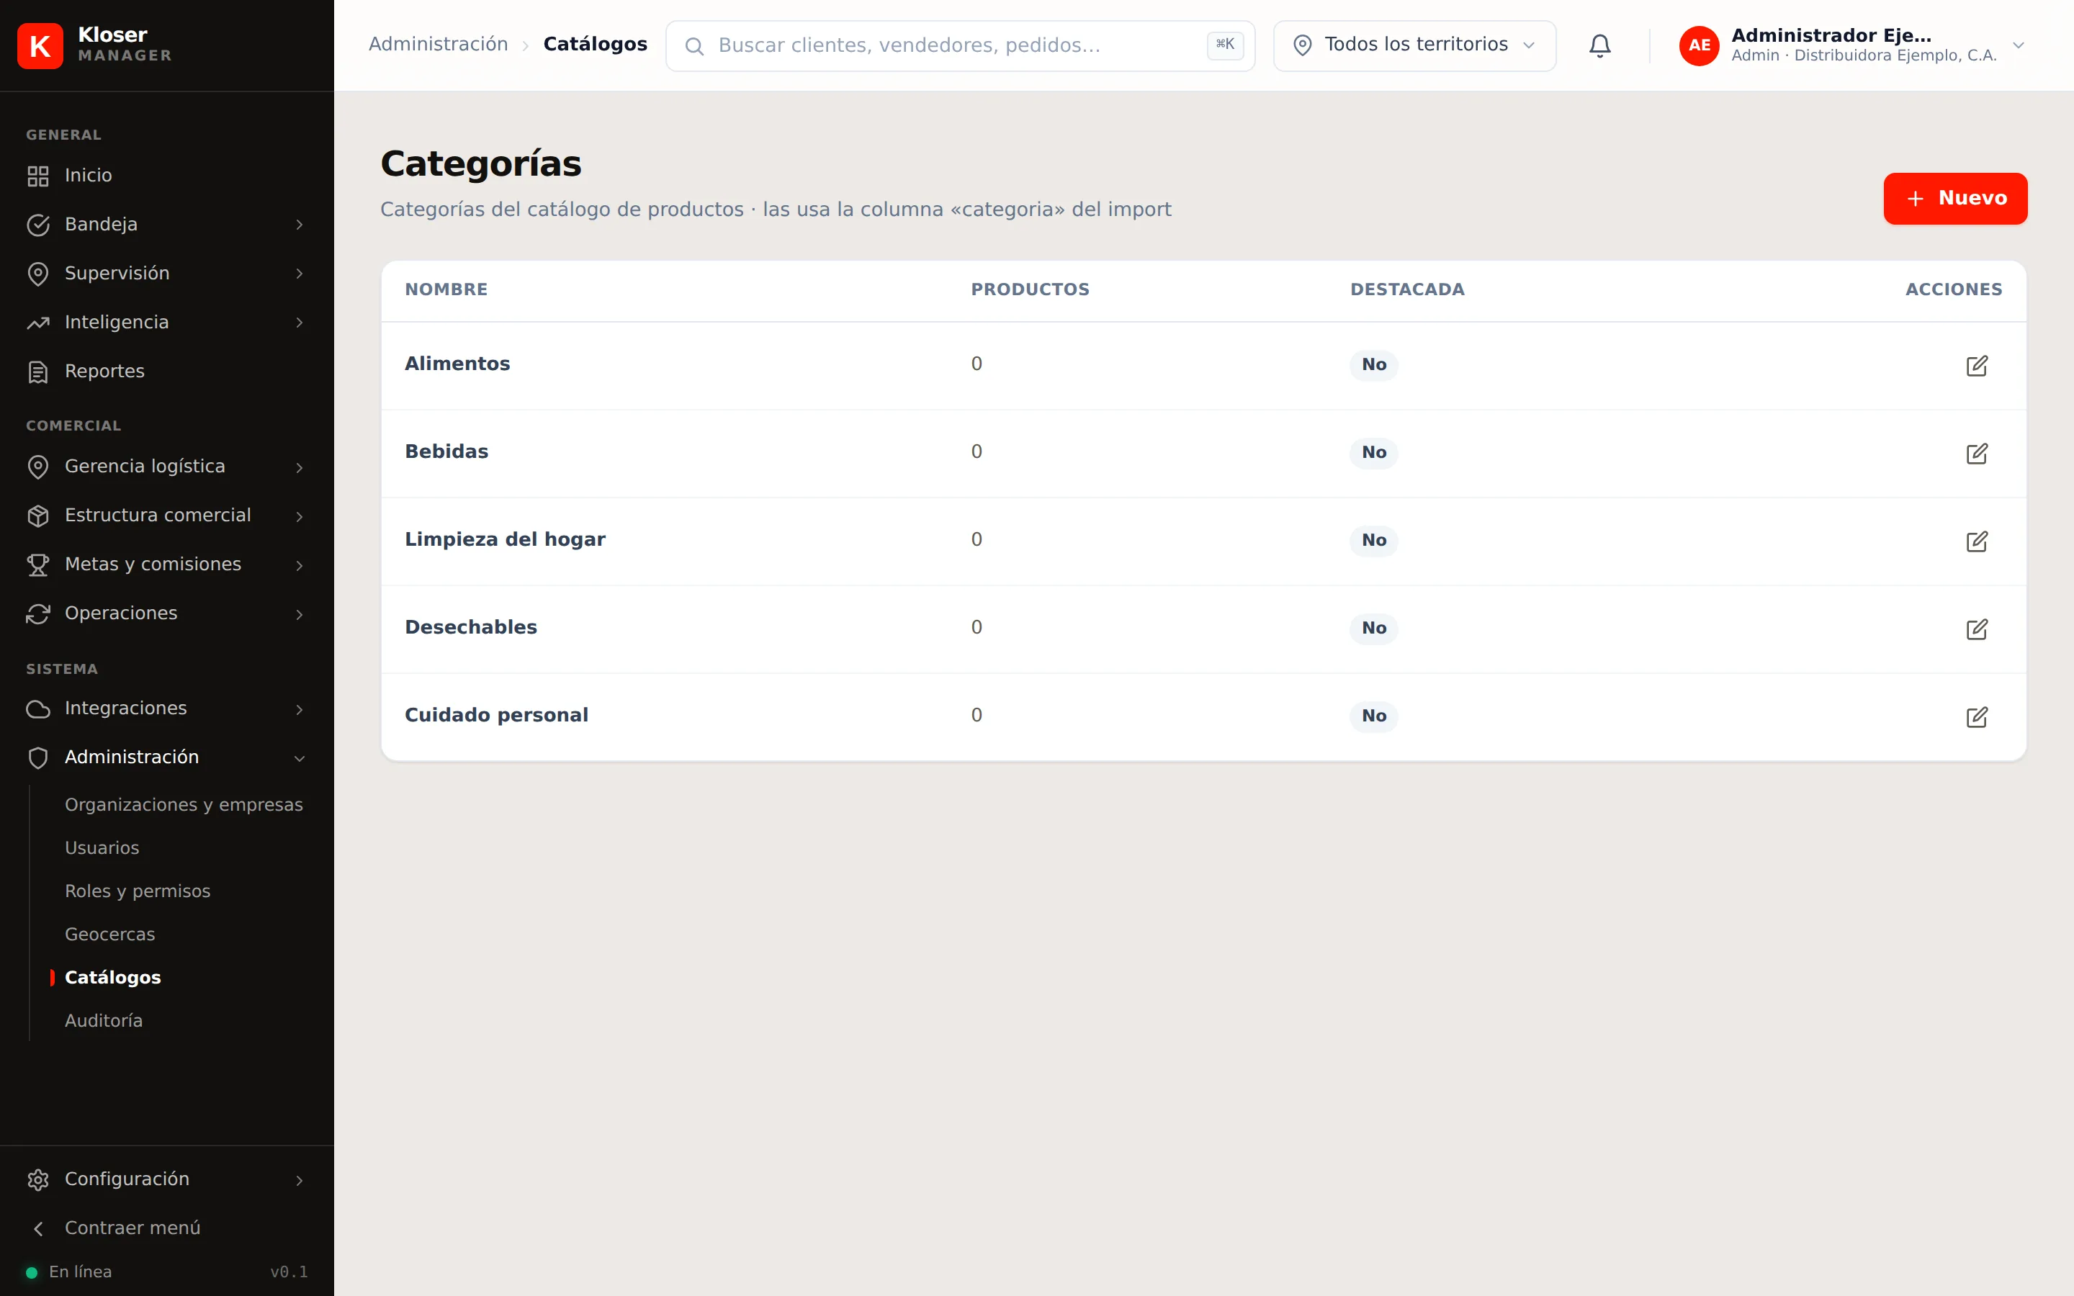Expand the Gerencia logística chevron
This screenshot has width=2074, height=1296.
pyautogui.click(x=299, y=467)
